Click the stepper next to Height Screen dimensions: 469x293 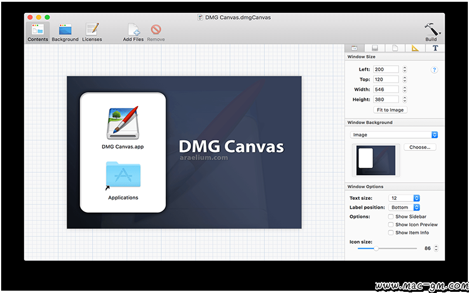405,100
